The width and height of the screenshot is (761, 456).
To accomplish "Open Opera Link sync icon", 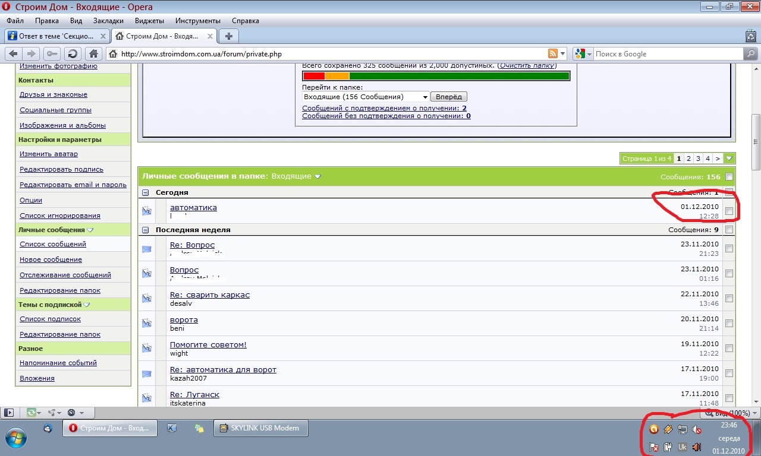I will pos(31,413).
